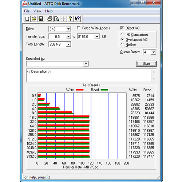The width and height of the screenshot is (182, 182).
Task: Click the Open file folder icon
Action: 34,19
